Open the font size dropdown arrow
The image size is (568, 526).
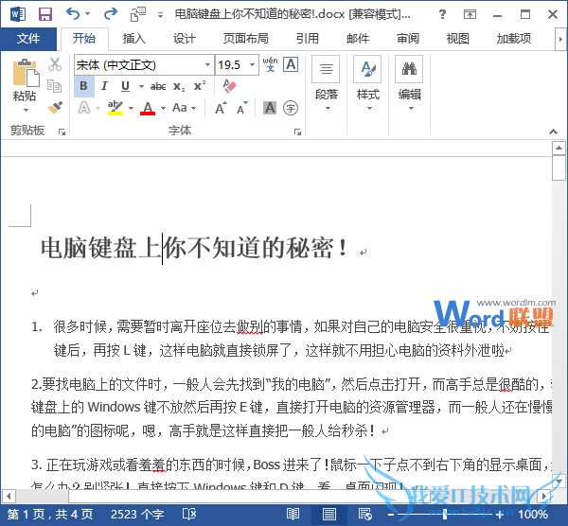coord(252,64)
